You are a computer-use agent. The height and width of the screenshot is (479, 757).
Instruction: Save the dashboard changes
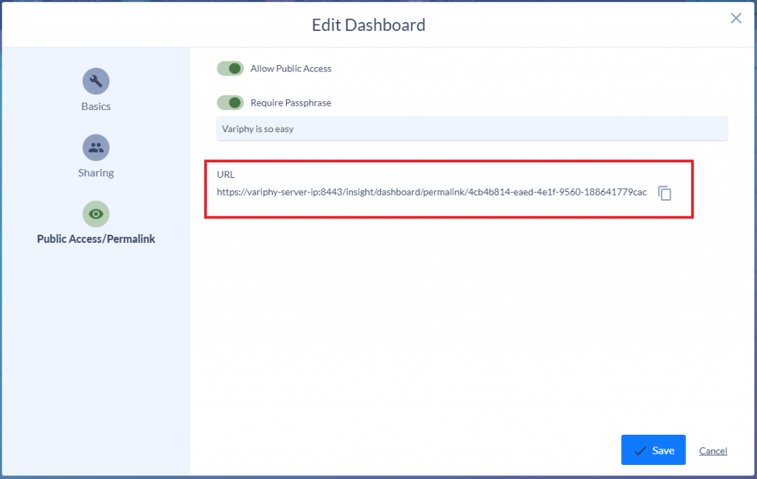(654, 450)
